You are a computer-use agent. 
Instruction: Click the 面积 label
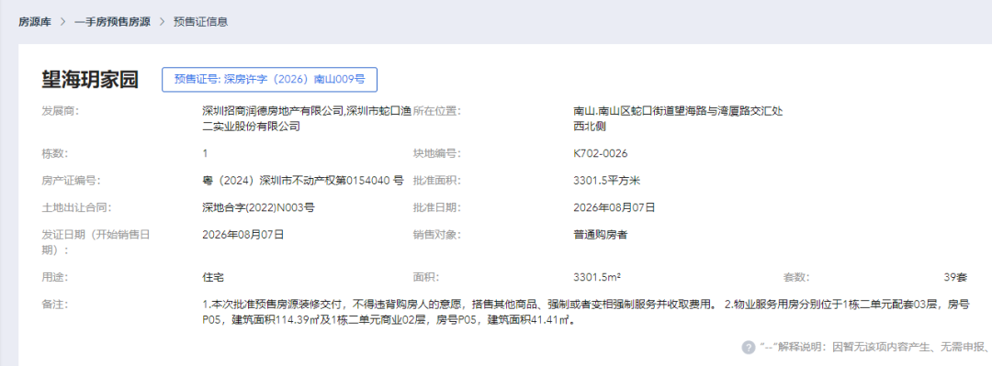426,277
